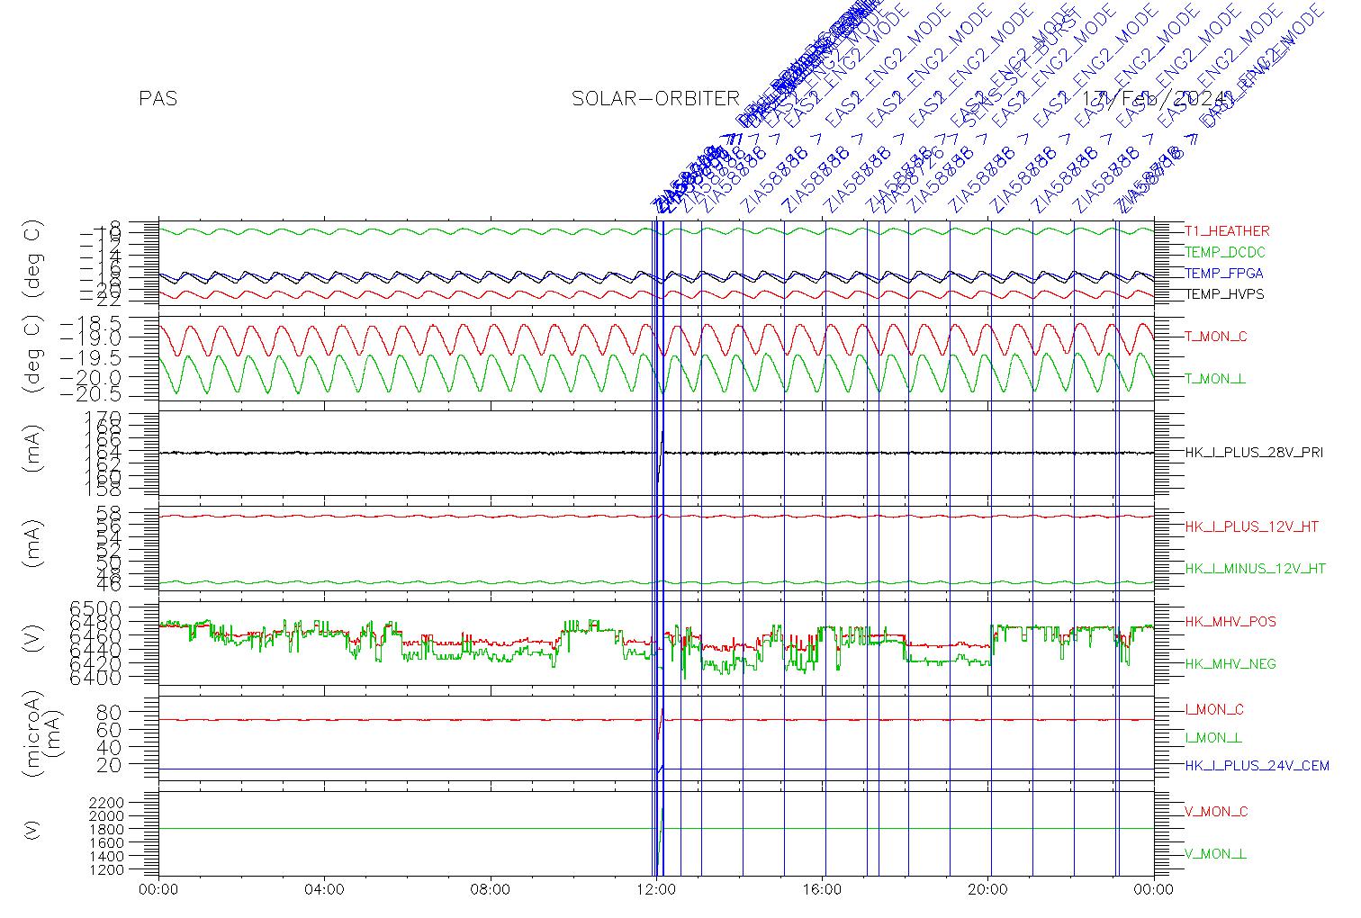Viewport: 1361px width, 918px height.
Task: Click the T1_HEATHER legend label
Action: 1227,231
